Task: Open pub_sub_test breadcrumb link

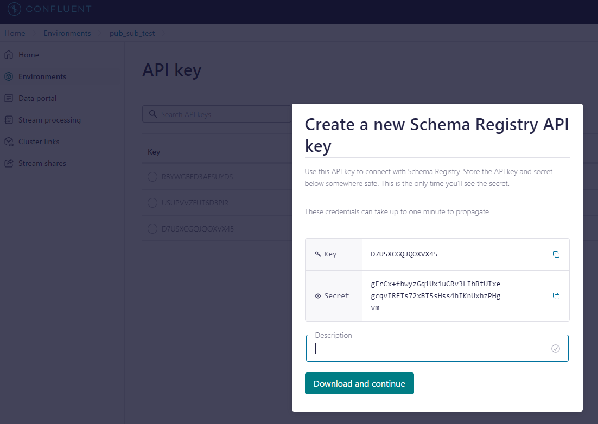Action: click(132, 33)
